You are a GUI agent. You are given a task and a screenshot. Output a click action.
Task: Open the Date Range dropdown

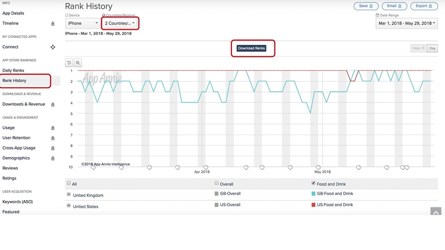[x=407, y=23]
